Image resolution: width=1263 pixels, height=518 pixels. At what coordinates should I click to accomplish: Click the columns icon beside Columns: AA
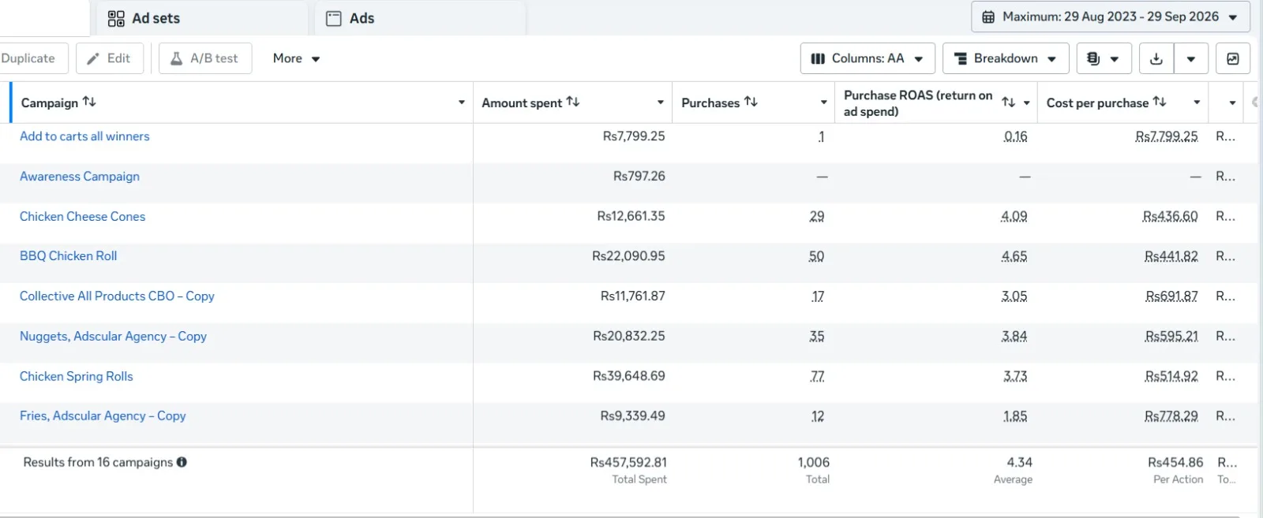tap(818, 58)
